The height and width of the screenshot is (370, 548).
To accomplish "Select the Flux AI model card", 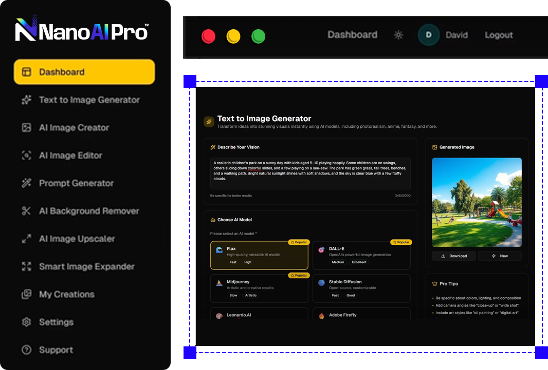I will click(259, 255).
